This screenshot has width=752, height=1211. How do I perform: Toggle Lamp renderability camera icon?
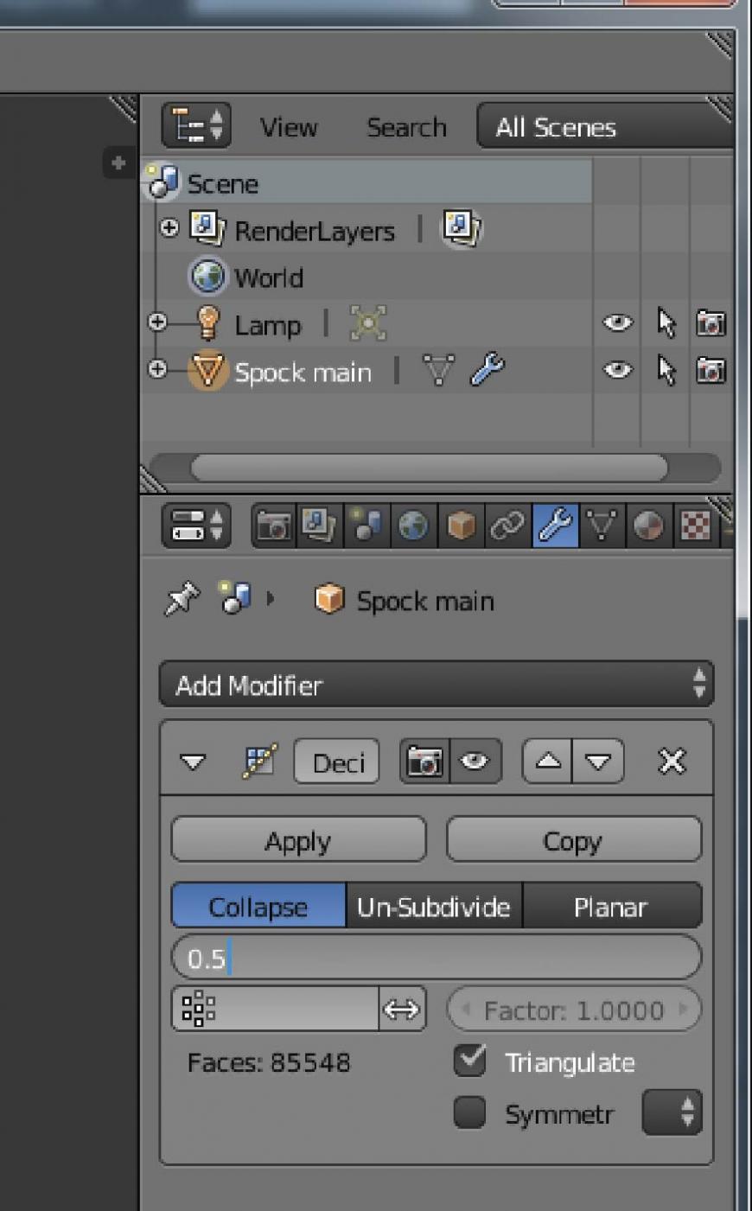pos(711,323)
